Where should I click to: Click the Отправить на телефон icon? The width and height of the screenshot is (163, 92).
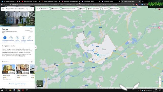click(x=23, y=38)
